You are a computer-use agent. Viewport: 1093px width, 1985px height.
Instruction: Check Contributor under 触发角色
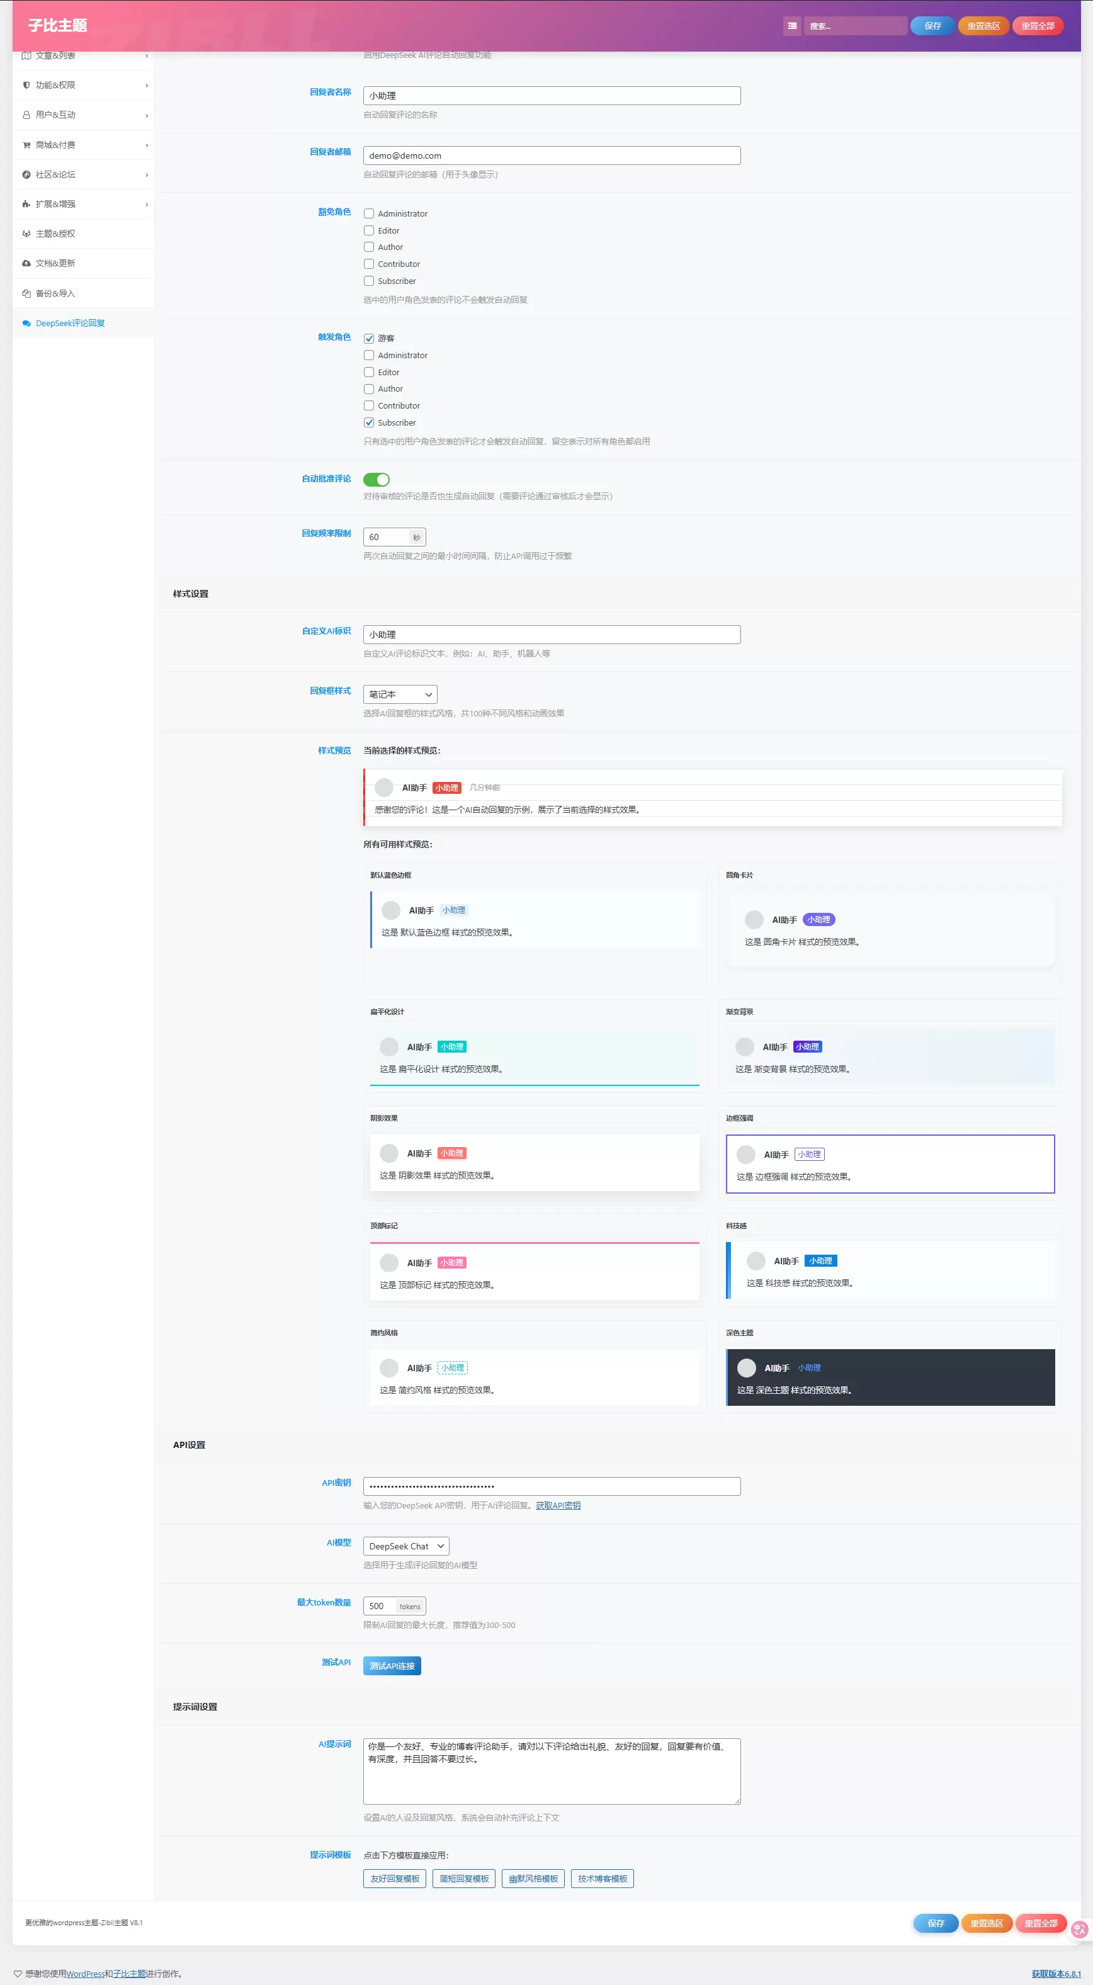pyautogui.click(x=368, y=406)
